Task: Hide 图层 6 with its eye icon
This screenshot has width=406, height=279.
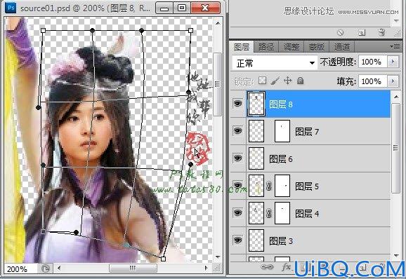Action: point(237,158)
